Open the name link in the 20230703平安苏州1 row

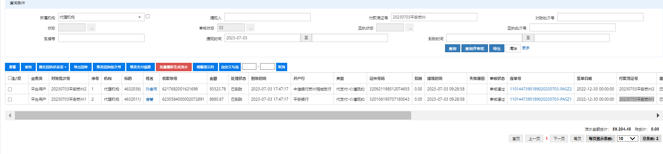click(149, 100)
